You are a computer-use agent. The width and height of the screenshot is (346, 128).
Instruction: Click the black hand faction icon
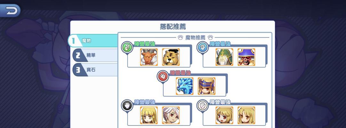127,106
